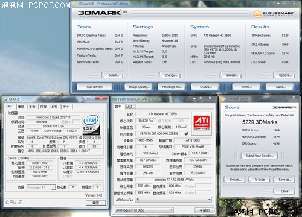Click the 关闭 button in GPU-Z
The height and width of the screenshot is (217, 302).
[204, 210]
